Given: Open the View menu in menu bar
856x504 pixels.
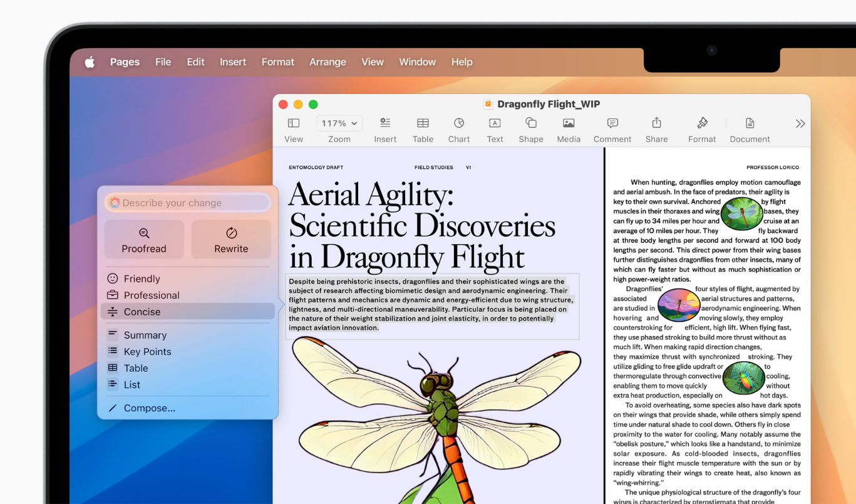Looking at the screenshot, I should (x=373, y=62).
